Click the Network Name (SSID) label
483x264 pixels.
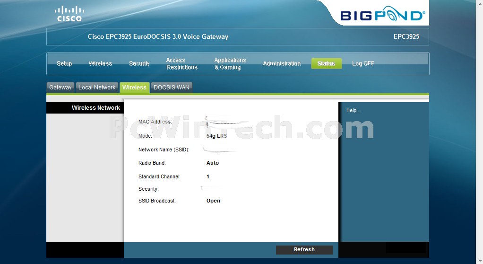[164, 150]
